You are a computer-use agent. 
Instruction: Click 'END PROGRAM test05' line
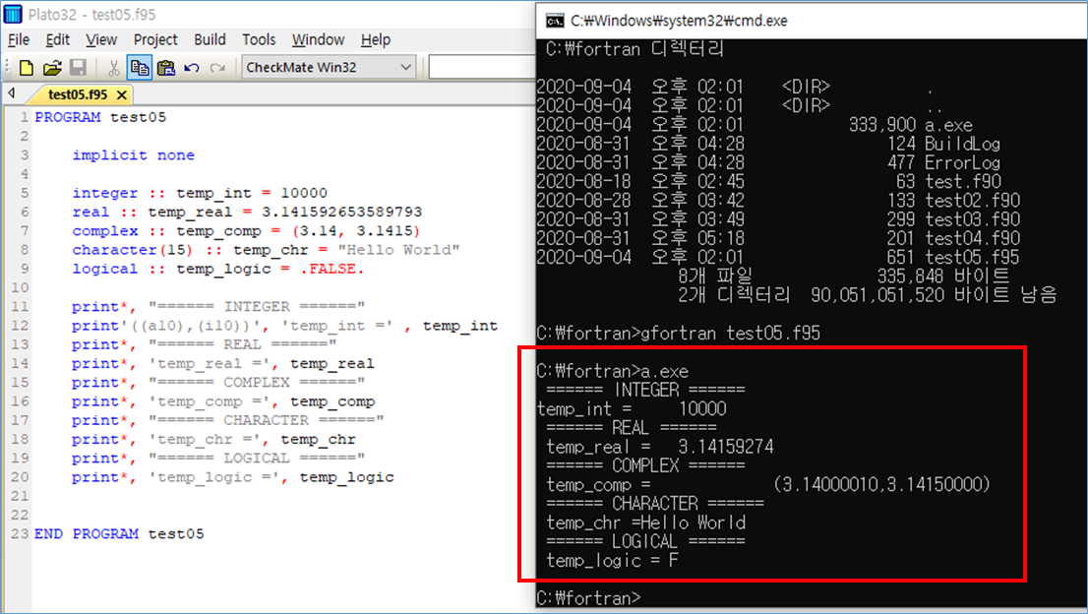[119, 534]
